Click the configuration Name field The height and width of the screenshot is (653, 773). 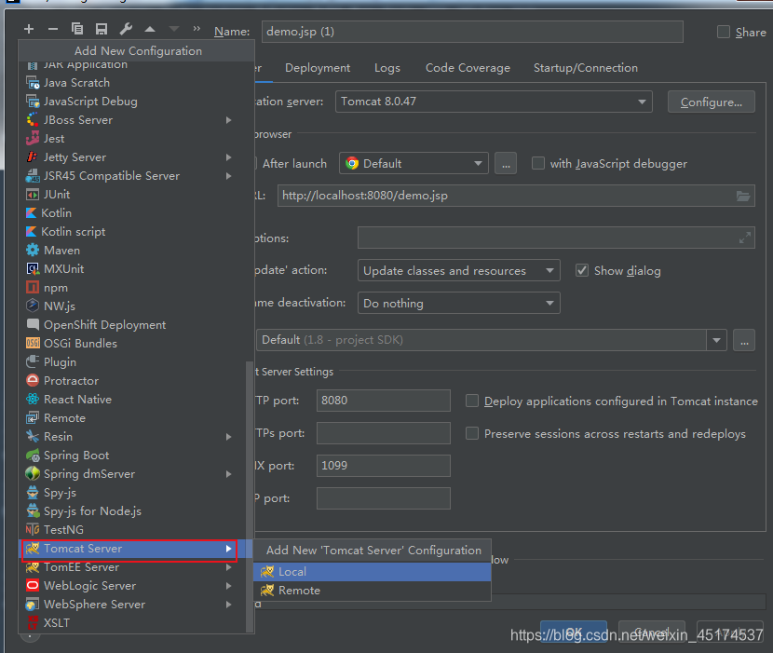[472, 32]
